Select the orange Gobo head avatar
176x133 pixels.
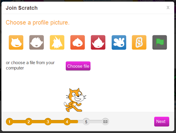(78, 42)
